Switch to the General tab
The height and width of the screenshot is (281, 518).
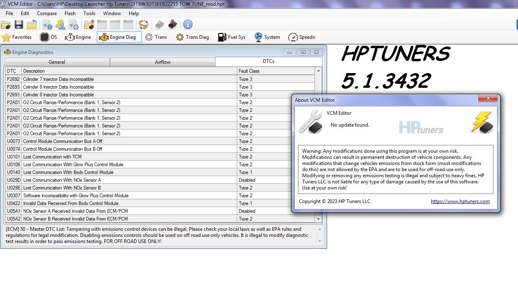[57, 62]
